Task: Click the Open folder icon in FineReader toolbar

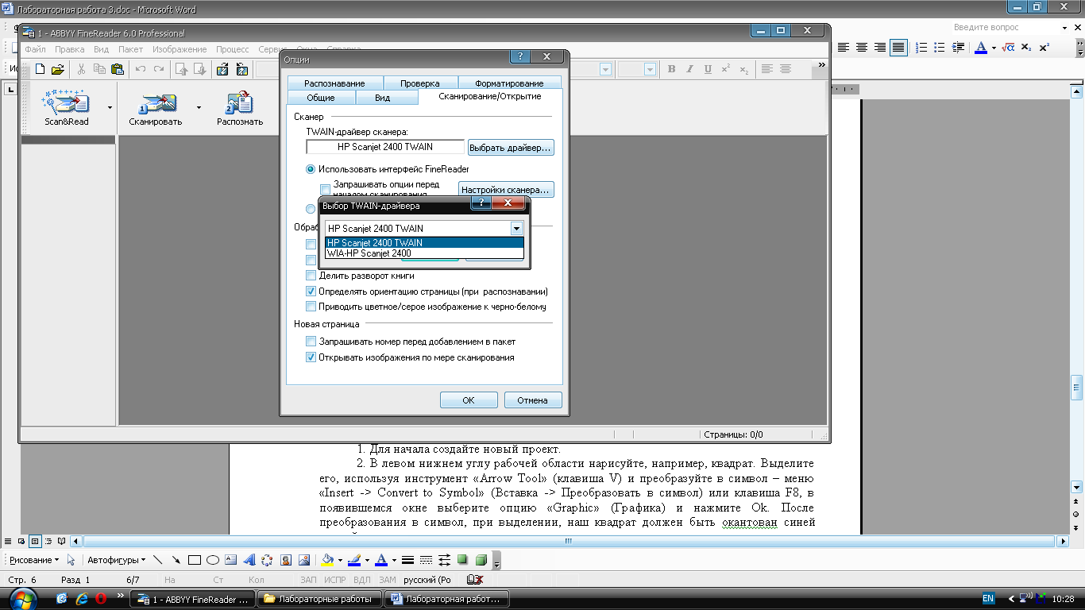Action: [x=57, y=69]
